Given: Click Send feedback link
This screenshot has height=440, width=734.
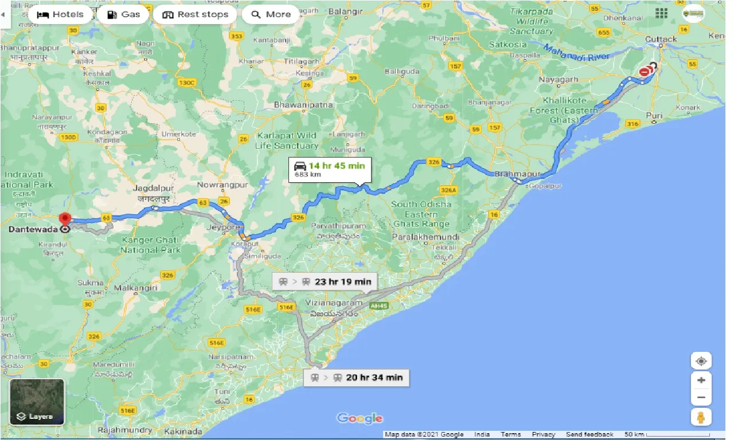Looking at the screenshot, I should click(589, 435).
